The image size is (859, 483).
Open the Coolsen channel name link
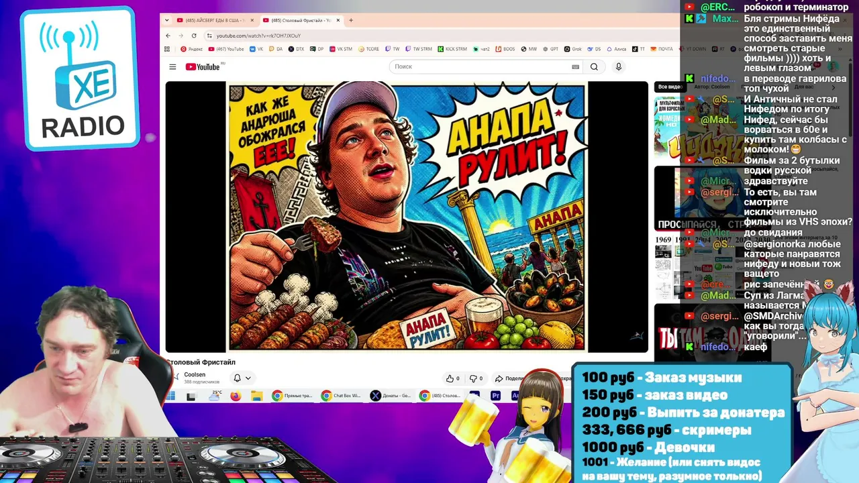(195, 375)
